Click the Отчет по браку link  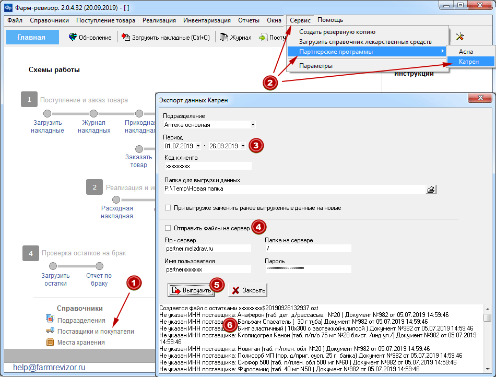[99, 279]
